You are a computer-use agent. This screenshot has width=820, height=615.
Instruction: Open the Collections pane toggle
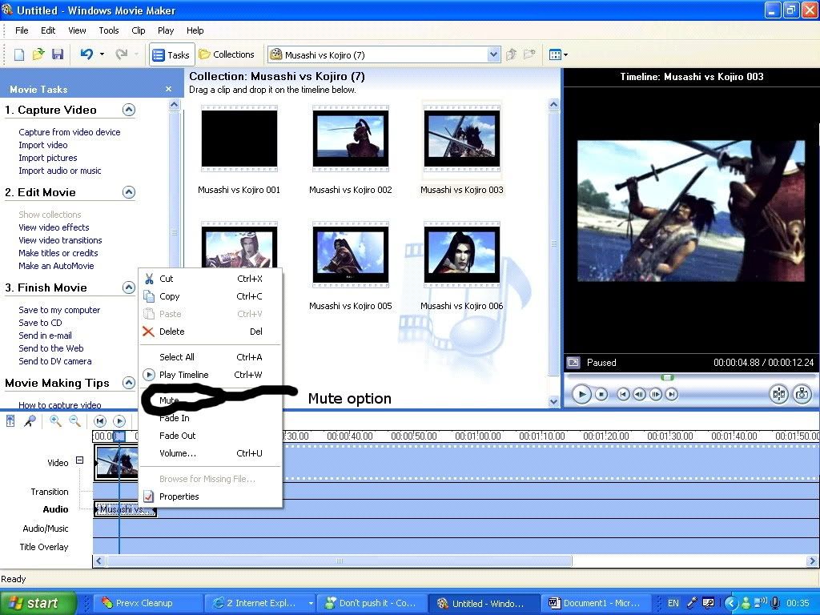tap(227, 54)
